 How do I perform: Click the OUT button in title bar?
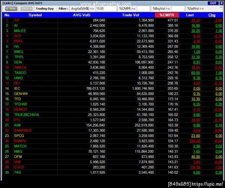tap(213, 3)
